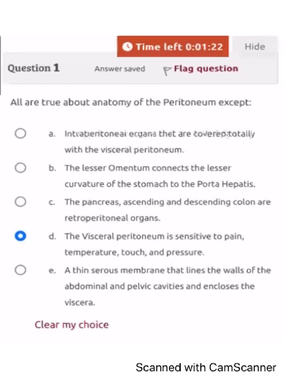Click Clear my choice link
Screen dimensions: 284x378
[x=72, y=325]
